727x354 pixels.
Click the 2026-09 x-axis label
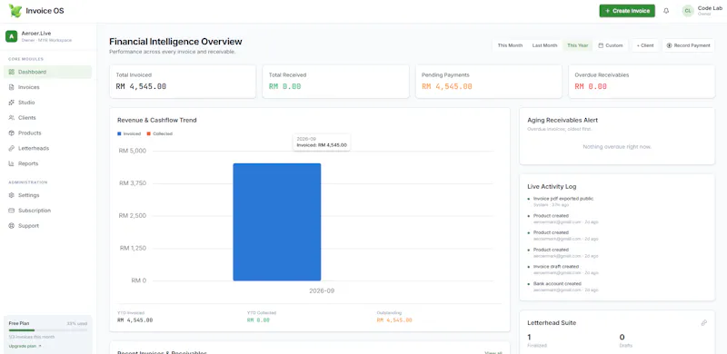pos(322,291)
